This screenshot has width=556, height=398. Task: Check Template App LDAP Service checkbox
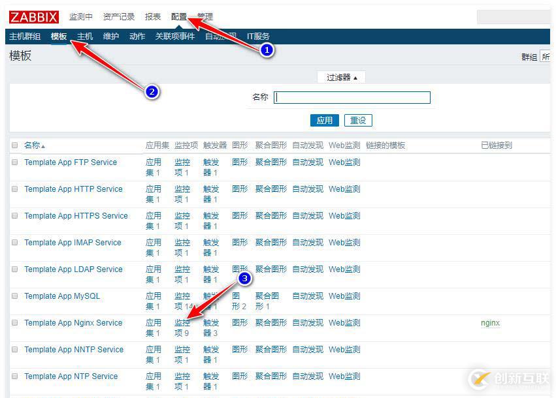tap(14, 269)
